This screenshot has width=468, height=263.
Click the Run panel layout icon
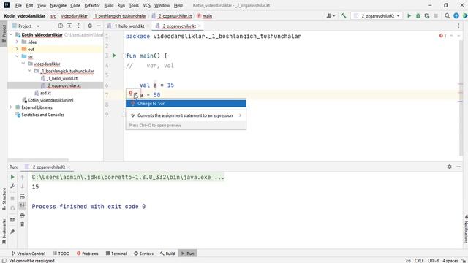[12, 220]
